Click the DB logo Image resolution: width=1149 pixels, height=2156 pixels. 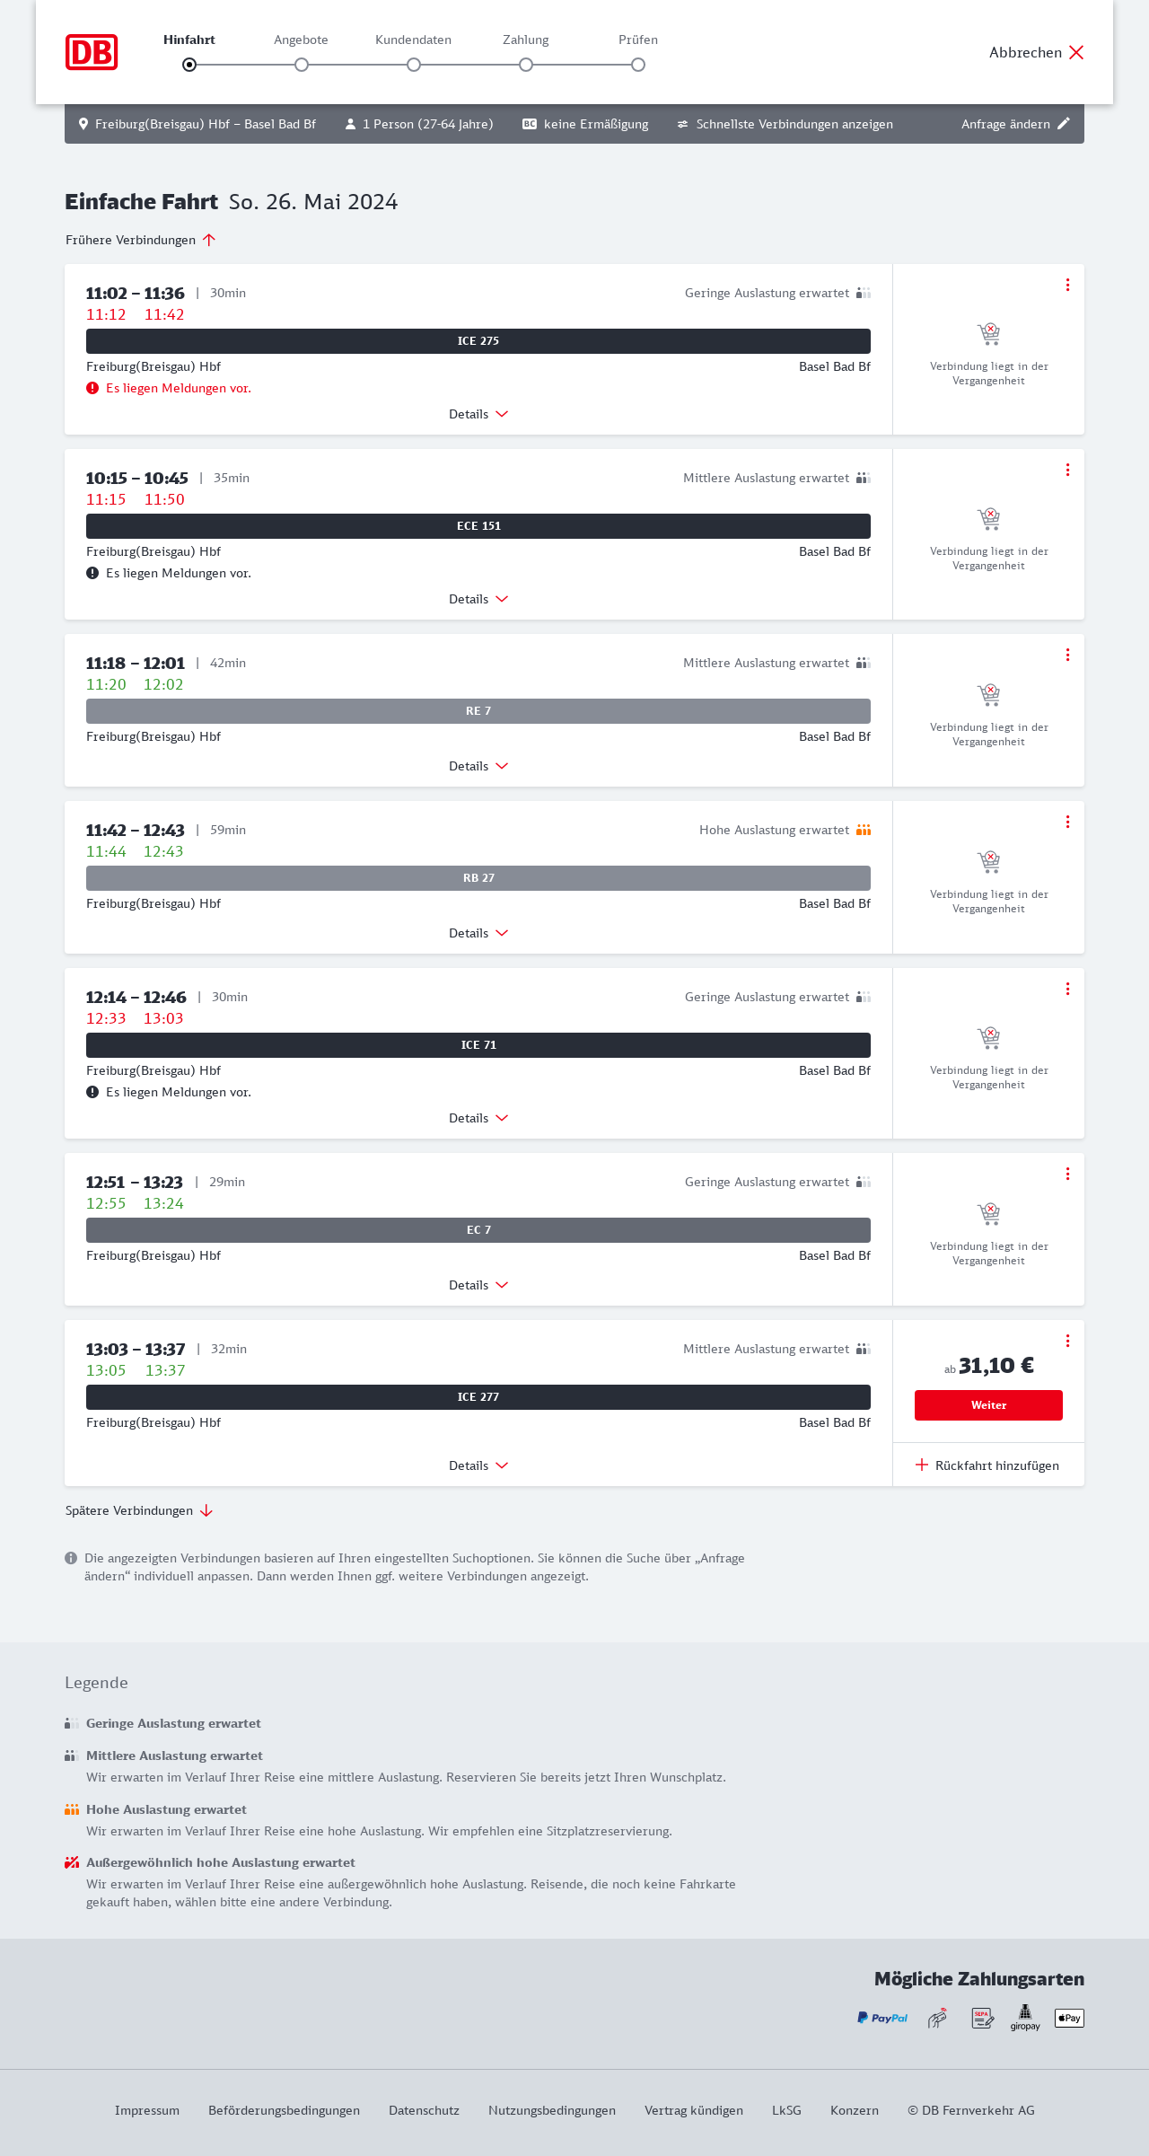coord(92,52)
